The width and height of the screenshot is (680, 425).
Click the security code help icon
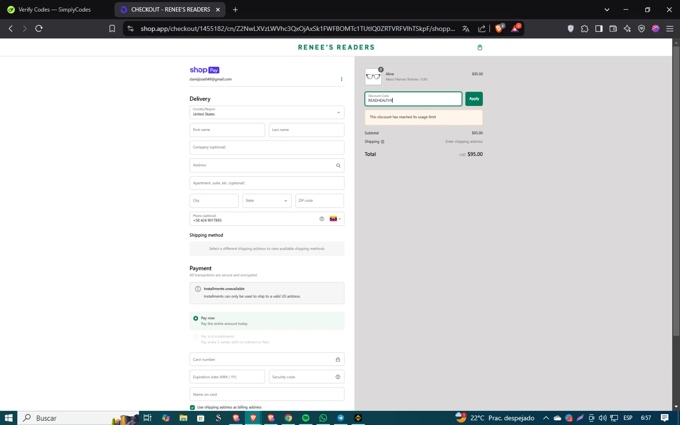coord(338,377)
